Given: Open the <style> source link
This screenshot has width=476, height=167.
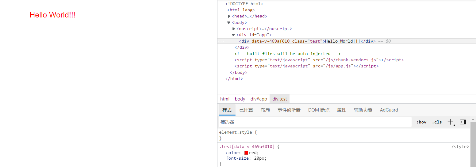Looking at the screenshot, I should tap(460, 147).
